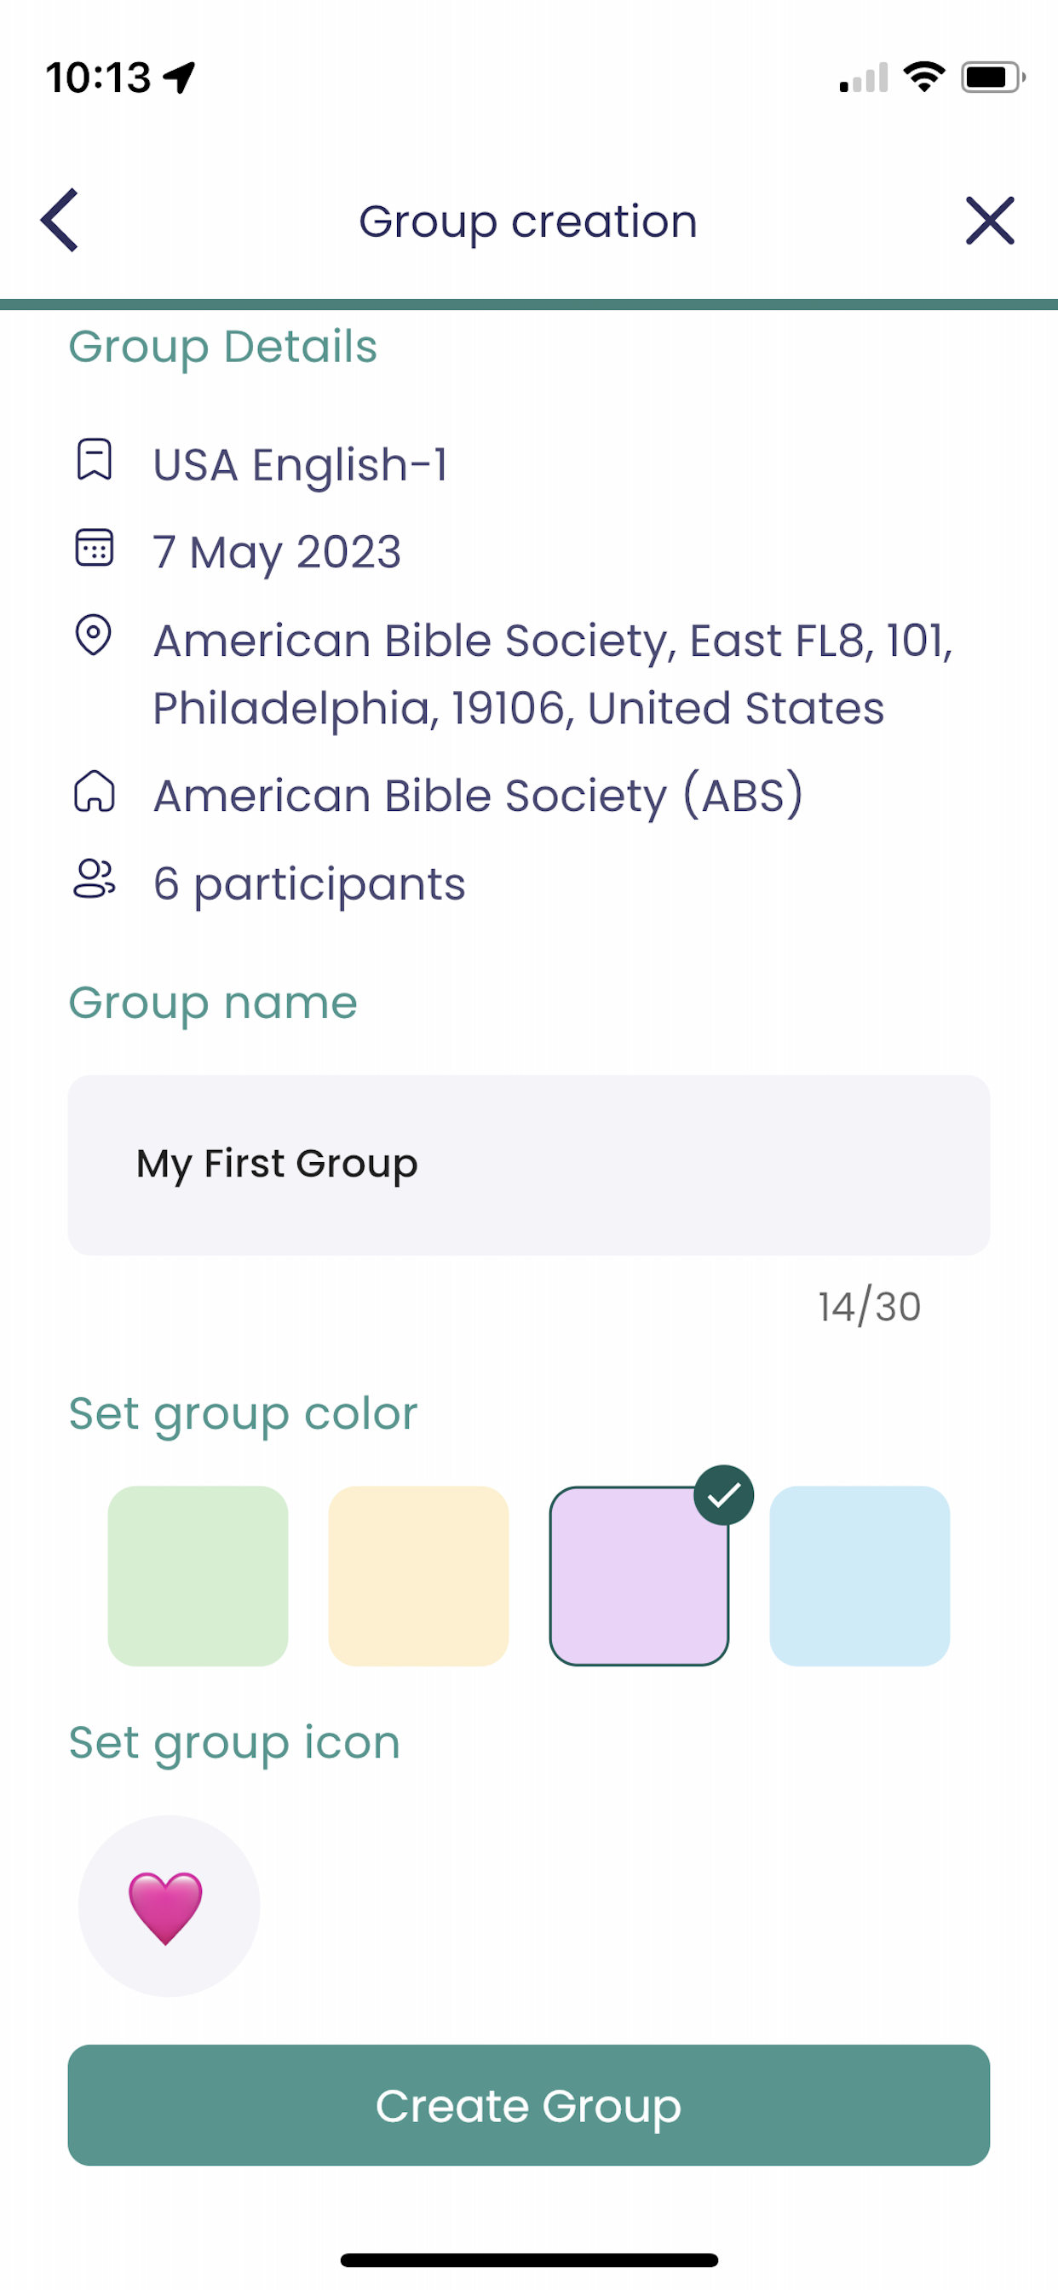Screen dimensions: 1058x2290
Task: Tap the checkmark badge on purple swatch
Action: pyautogui.click(x=724, y=1494)
